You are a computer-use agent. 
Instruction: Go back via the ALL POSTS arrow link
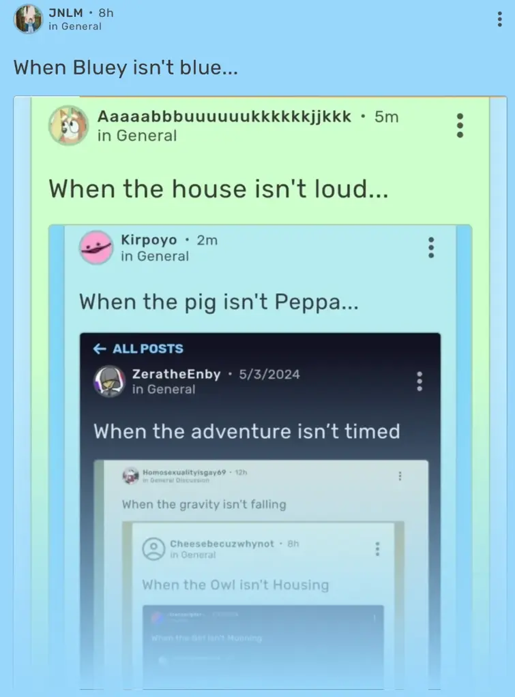(x=138, y=349)
